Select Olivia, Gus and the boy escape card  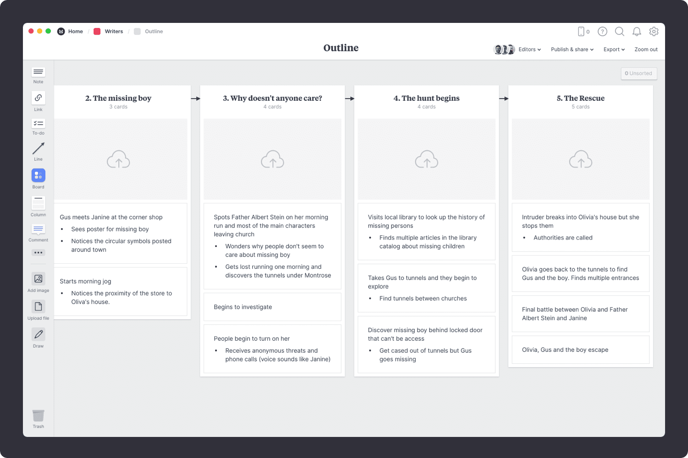coord(581,349)
